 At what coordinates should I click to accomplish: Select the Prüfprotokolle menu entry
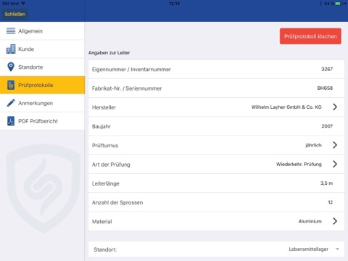pos(42,85)
